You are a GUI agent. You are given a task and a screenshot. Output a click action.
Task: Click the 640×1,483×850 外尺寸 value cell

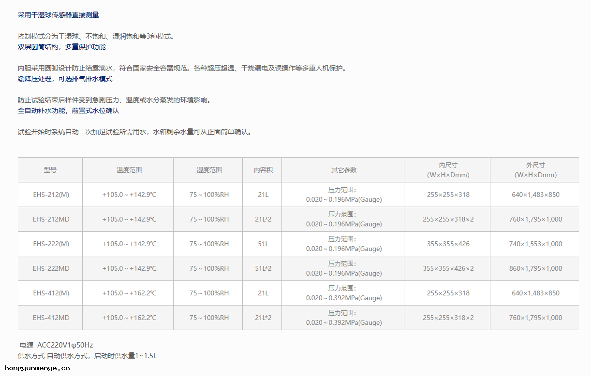[x=534, y=194]
